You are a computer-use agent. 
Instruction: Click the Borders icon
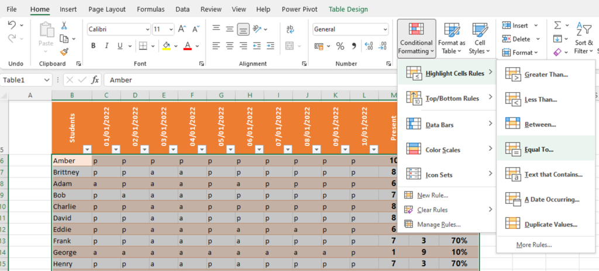pyautogui.click(x=143, y=46)
